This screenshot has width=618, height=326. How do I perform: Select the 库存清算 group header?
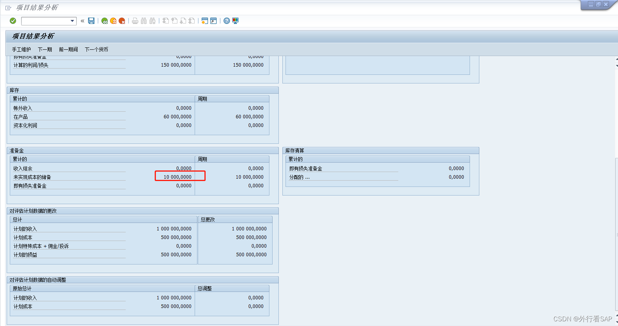pyautogui.click(x=381, y=150)
